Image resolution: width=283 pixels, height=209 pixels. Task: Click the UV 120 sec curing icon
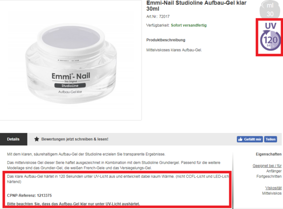click(270, 37)
